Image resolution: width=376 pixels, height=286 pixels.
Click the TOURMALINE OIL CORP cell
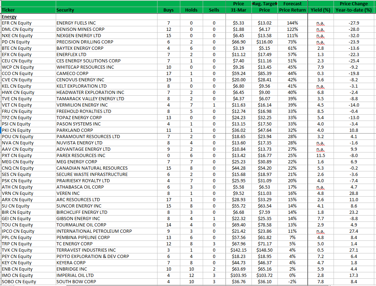pos(107,225)
